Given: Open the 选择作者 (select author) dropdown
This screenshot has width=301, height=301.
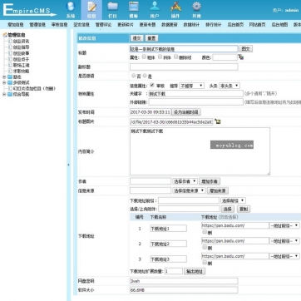Looking at the screenshot, I should pos(185,181).
